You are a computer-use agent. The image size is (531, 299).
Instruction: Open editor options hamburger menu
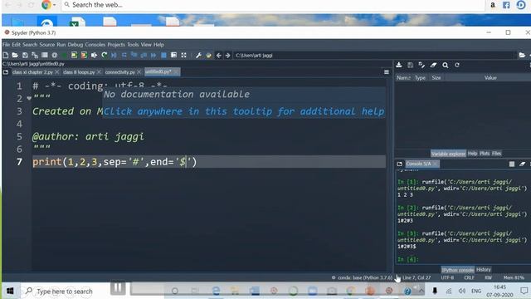387,72
